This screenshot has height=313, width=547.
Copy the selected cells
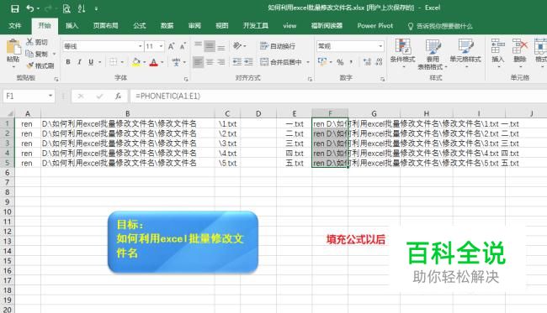tap(38, 54)
